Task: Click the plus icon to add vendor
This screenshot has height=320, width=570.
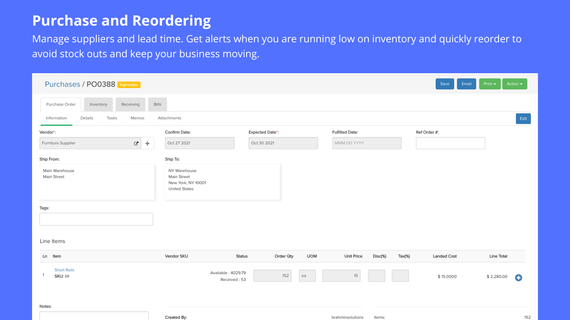Action: [147, 143]
